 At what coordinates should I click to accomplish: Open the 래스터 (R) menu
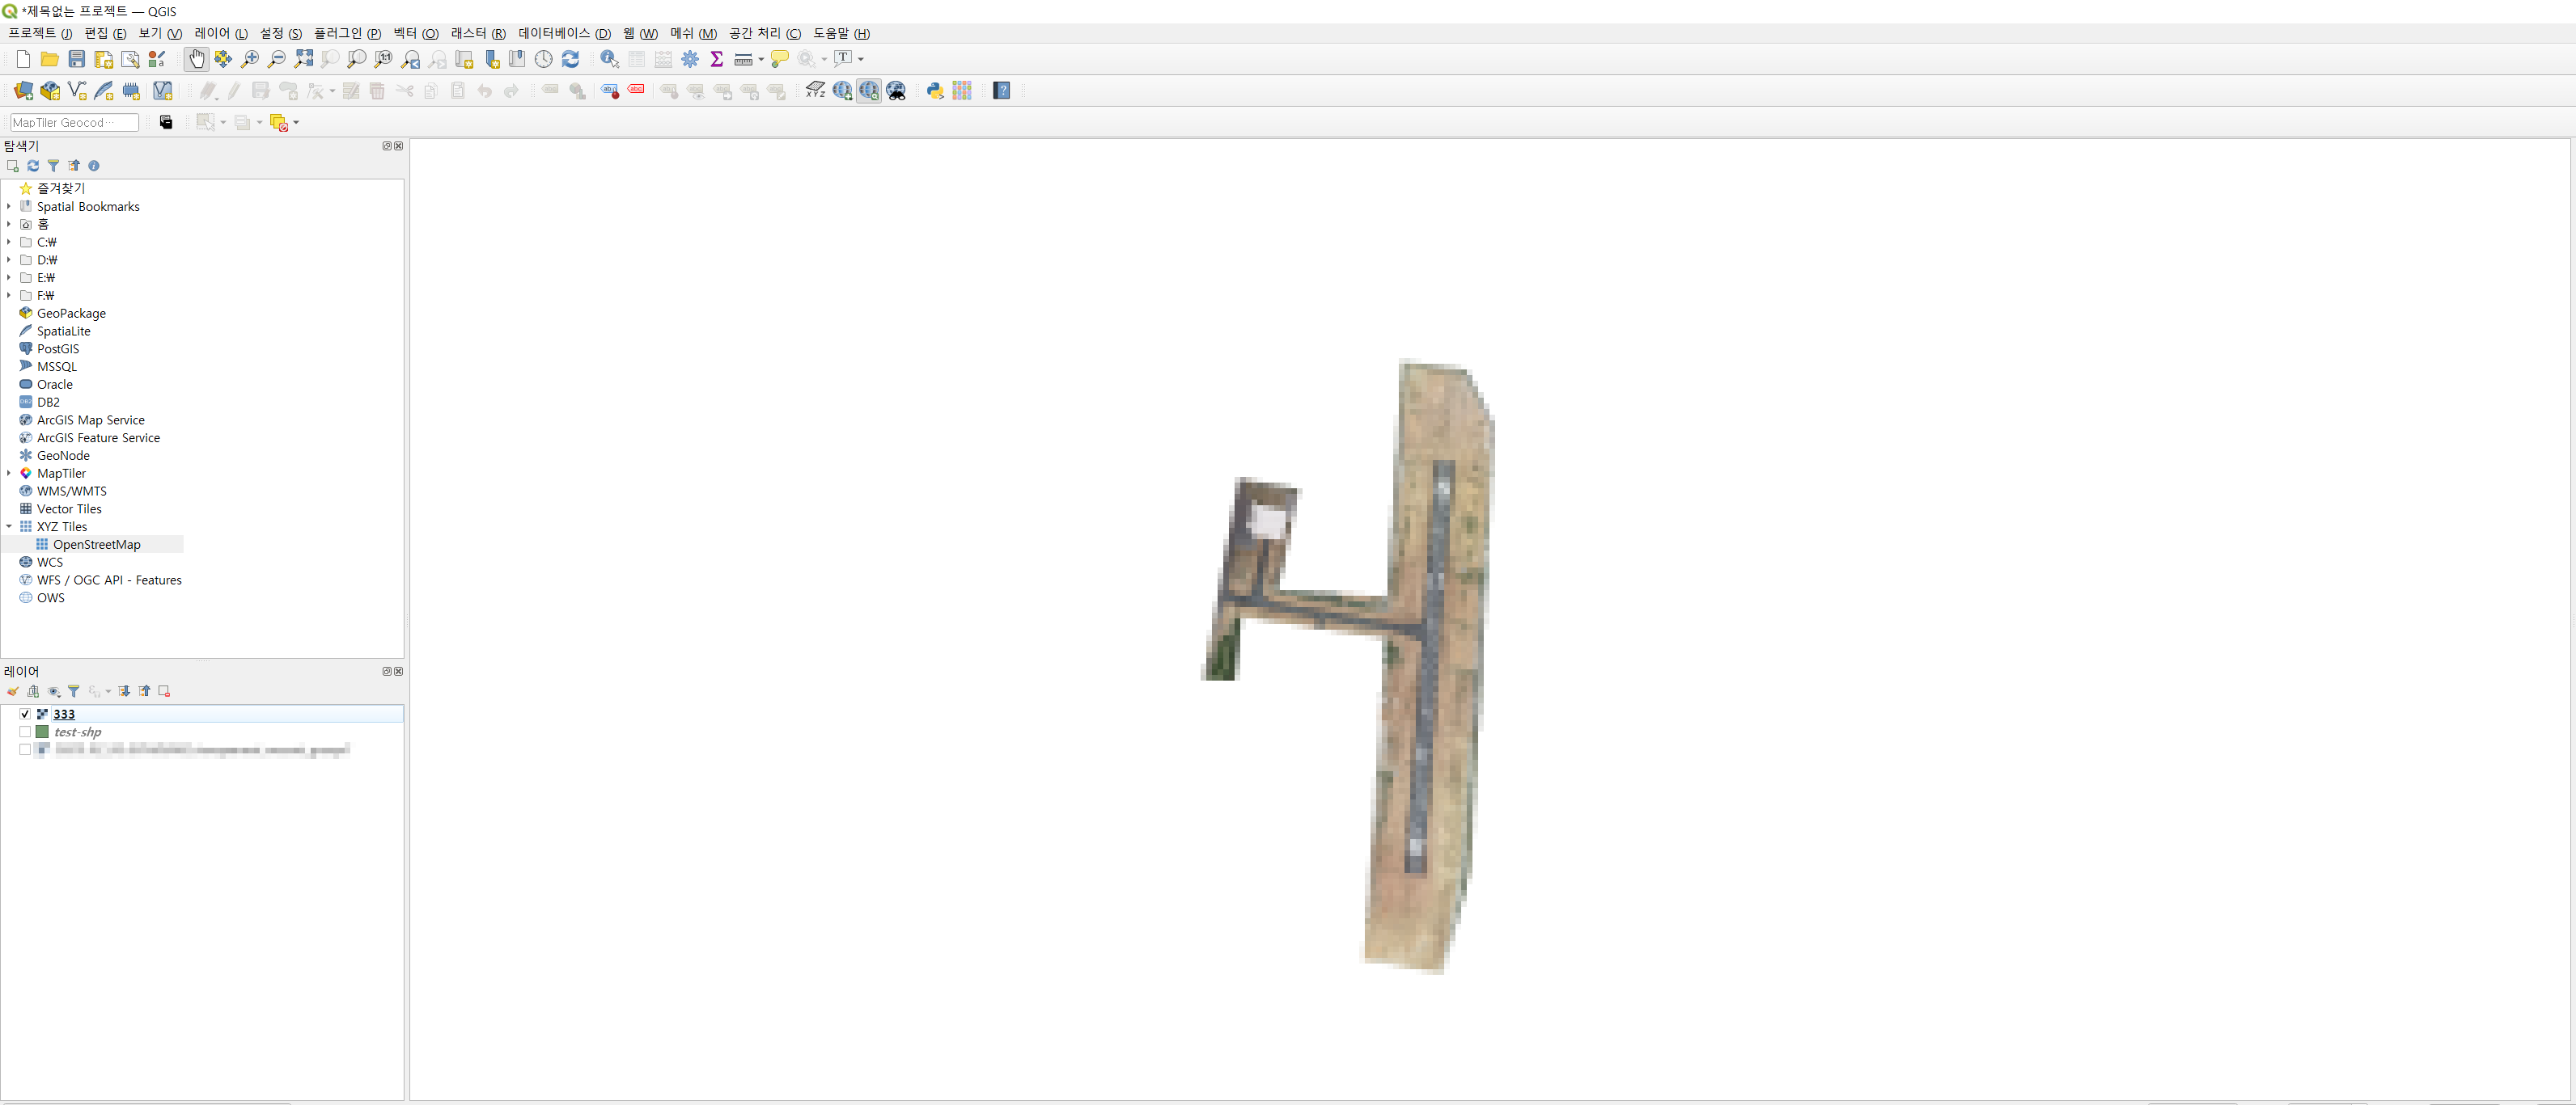point(478,33)
